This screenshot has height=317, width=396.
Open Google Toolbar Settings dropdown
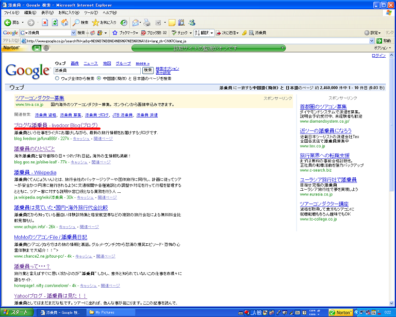point(372,33)
